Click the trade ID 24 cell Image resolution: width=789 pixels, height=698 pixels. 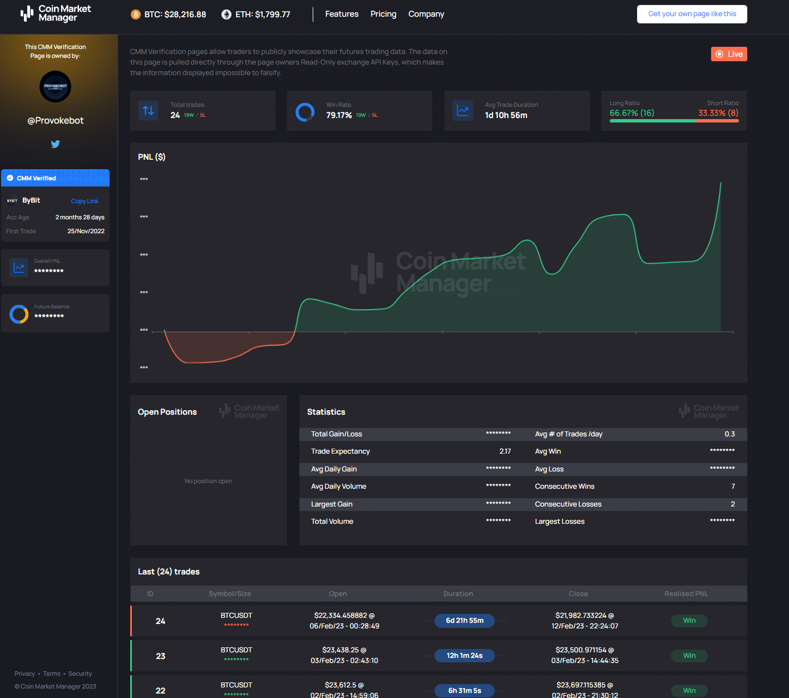160,621
